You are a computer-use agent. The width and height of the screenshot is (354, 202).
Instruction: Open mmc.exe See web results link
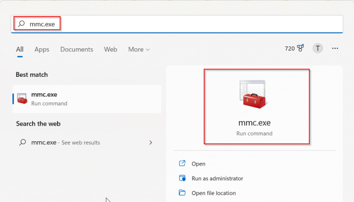pyautogui.click(x=65, y=143)
